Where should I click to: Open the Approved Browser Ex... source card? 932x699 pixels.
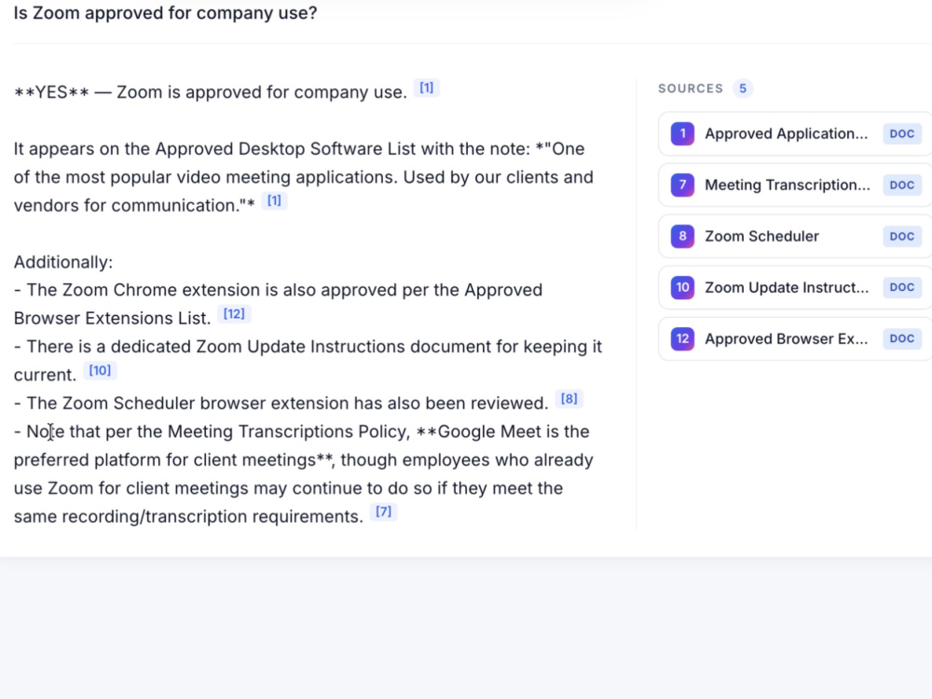click(x=795, y=339)
